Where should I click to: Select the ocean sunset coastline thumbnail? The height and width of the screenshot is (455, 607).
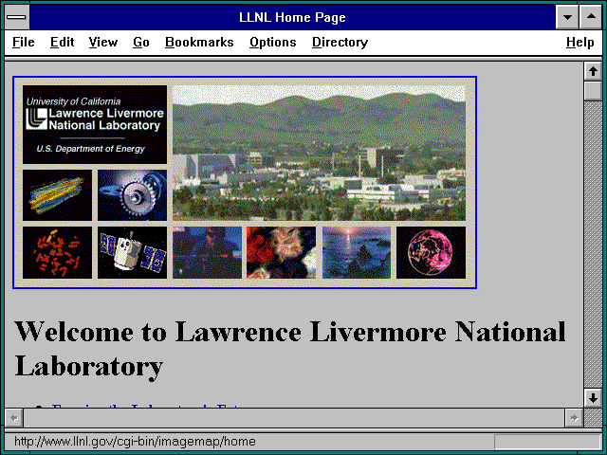[357, 252]
